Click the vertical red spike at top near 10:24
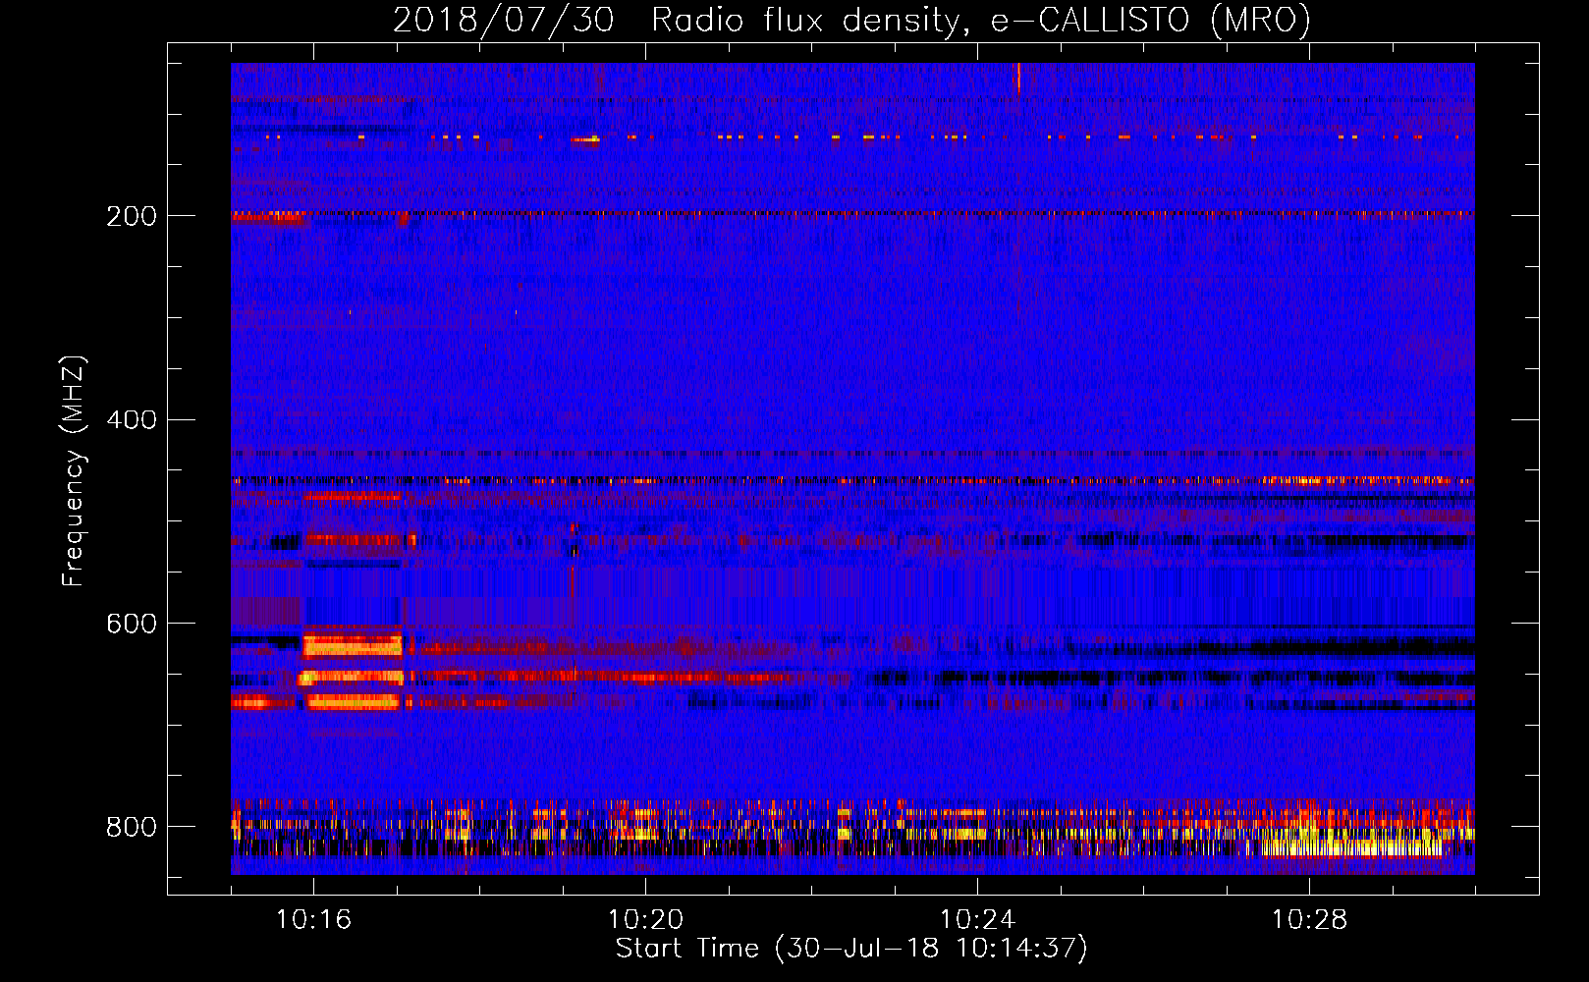The image size is (1589, 982). tap(1018, 78)
